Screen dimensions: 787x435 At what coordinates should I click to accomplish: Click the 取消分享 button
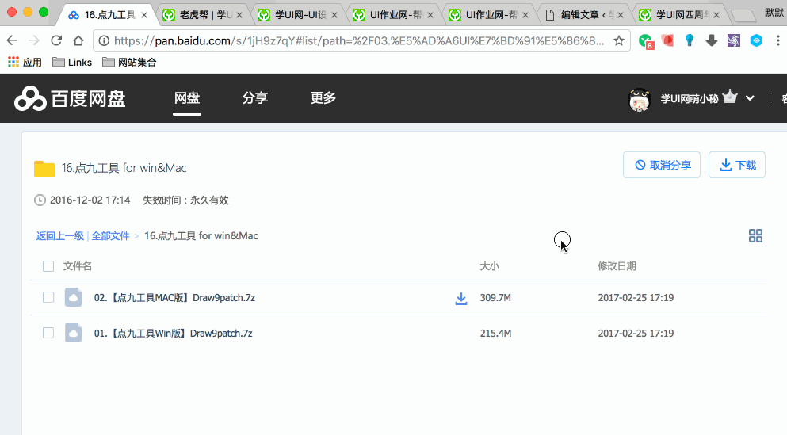(662, 165)
